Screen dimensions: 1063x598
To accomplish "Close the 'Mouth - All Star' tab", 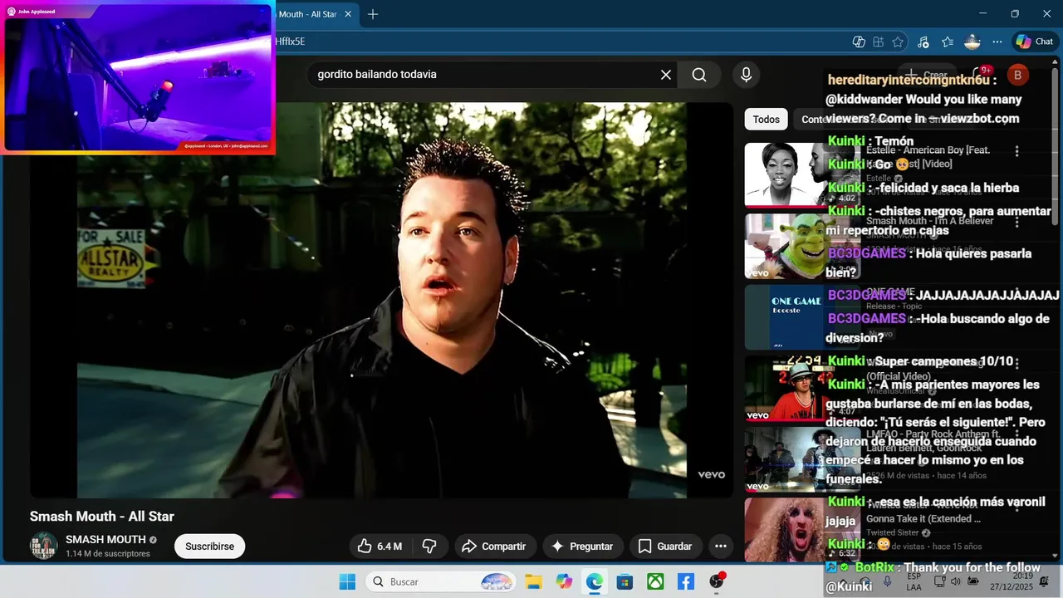I will click(x=348, y=14).
